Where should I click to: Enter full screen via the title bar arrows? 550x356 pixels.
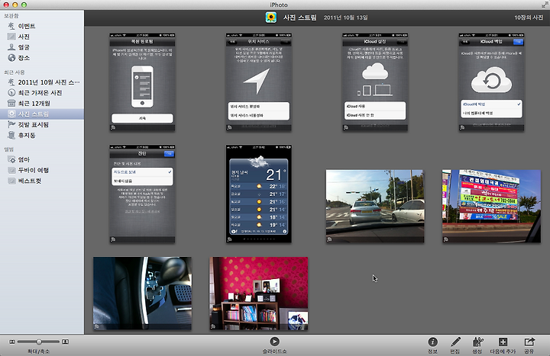545,5
